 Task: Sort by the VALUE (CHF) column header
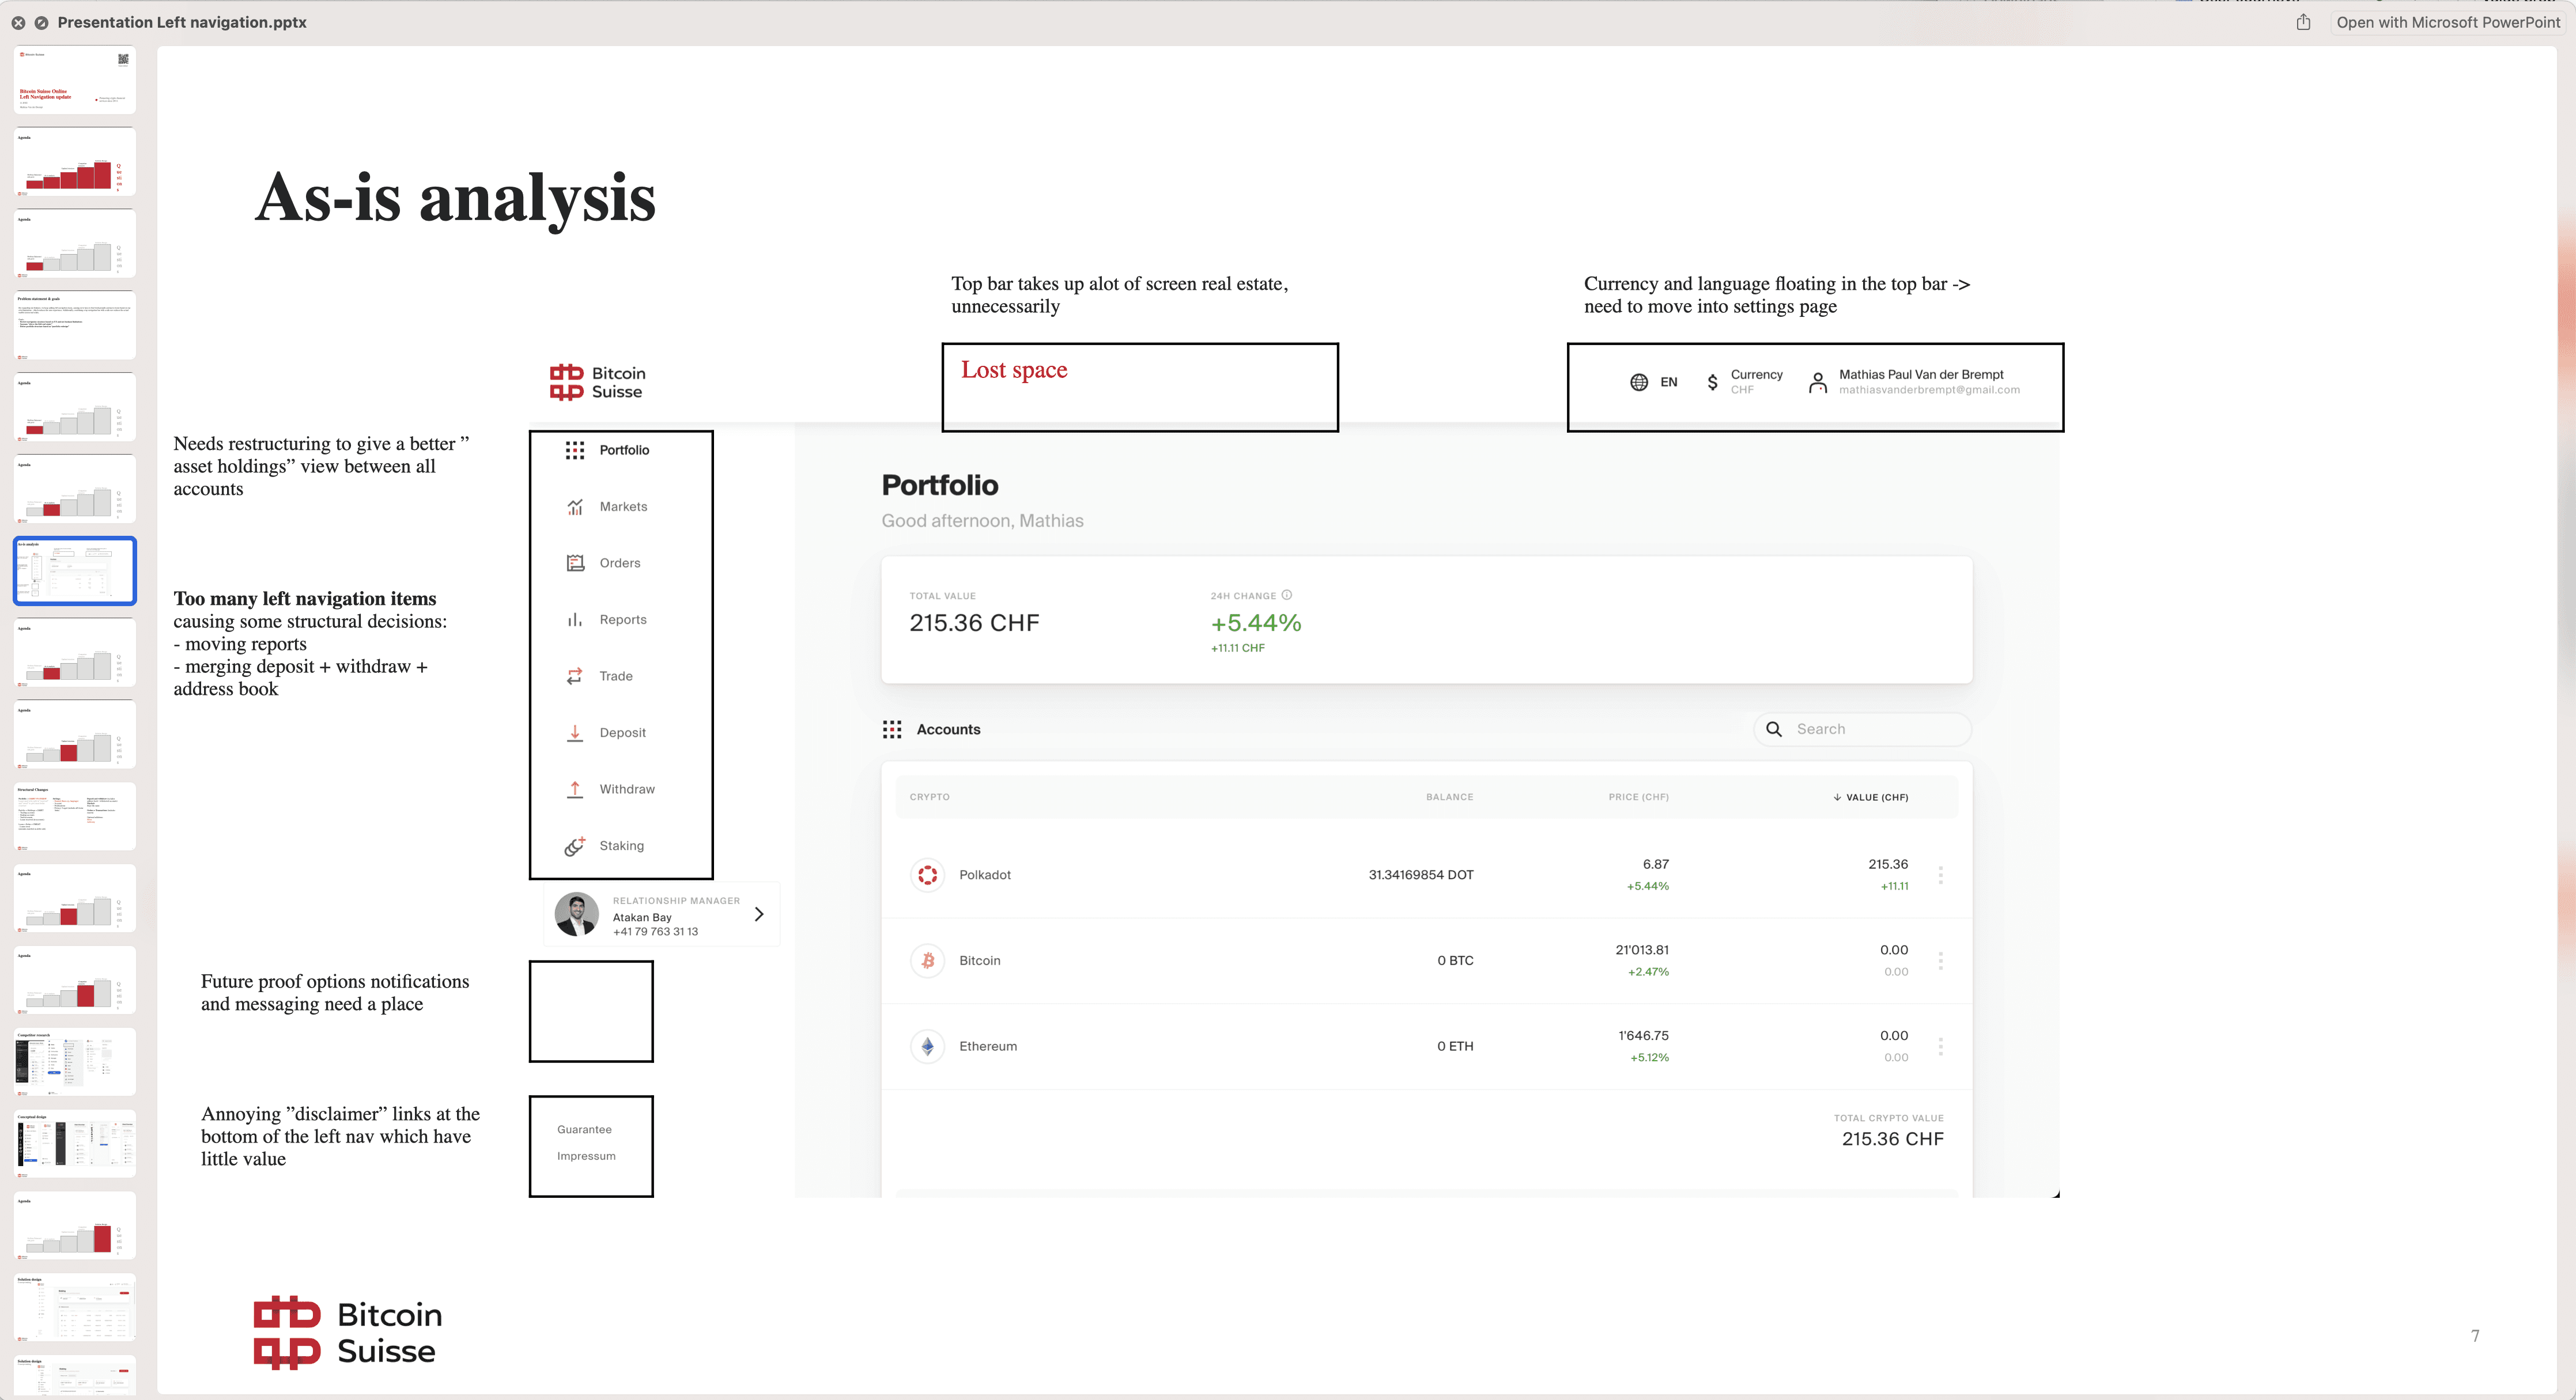click(1871, 797)
